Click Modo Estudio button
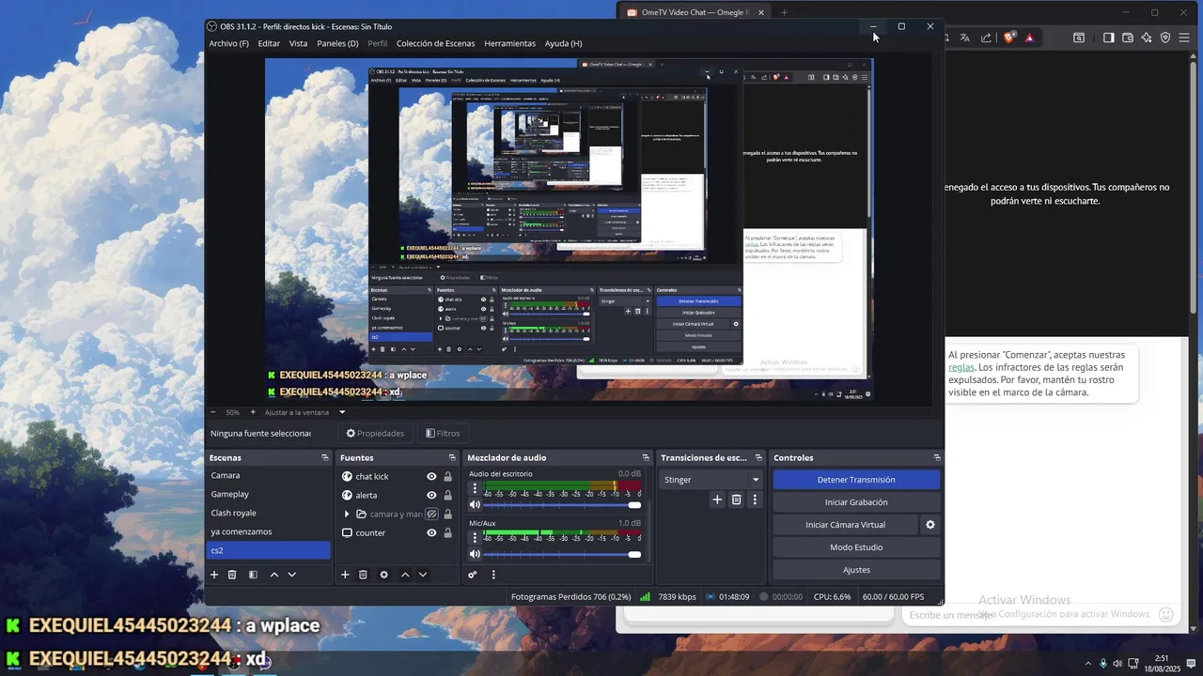1203x676 pixels. coord(856,547)
